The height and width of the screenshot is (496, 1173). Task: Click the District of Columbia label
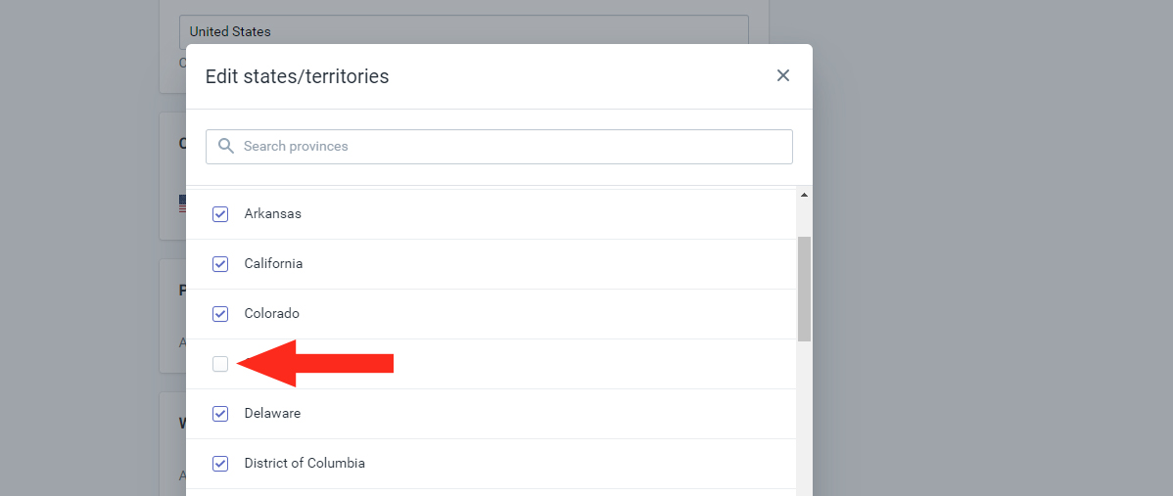[x=305, y=464]
